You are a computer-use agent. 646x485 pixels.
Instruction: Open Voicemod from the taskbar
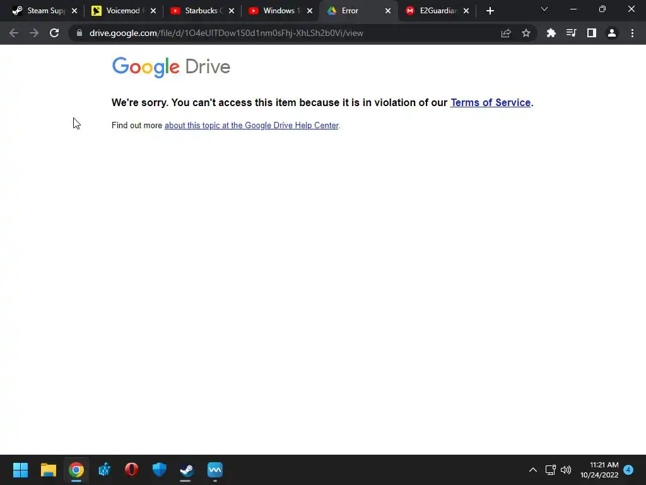(214, 470)
